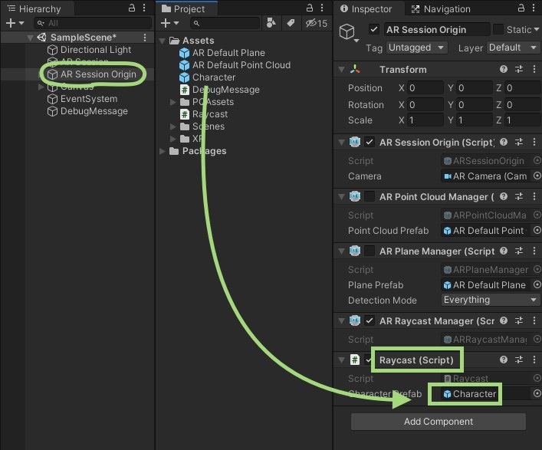Open the Tag dropdown Untagged

coord(416,48)
